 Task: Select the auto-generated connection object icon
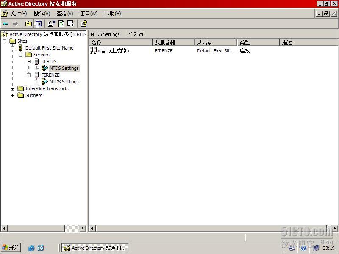(x=93, y=50)
